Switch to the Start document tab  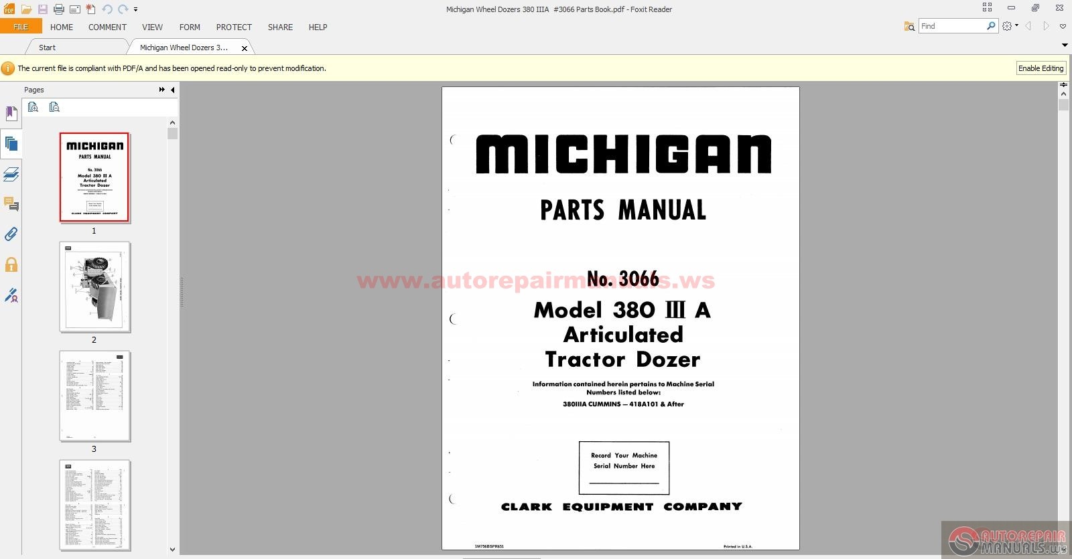(75, 47)
